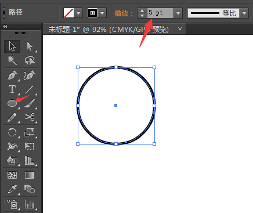The width and height of the screenshot is (253, 213).
Task: Open the stroke weight dropdown list
Action: tap(178, 13)
